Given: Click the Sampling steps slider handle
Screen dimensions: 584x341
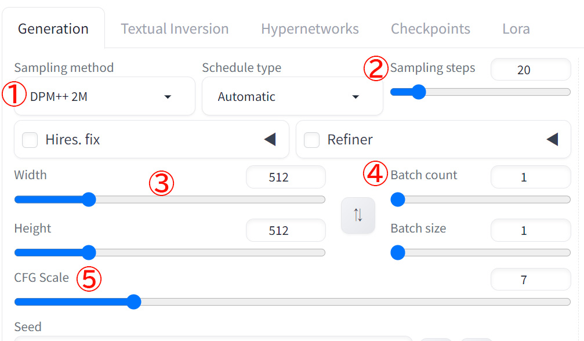Looking at the screenshot, I should click(x=418, y=92).
